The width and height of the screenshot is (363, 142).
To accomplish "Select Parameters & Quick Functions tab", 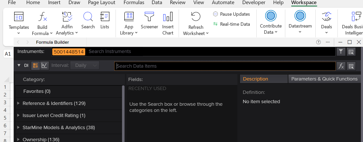I will coord(324,79).
